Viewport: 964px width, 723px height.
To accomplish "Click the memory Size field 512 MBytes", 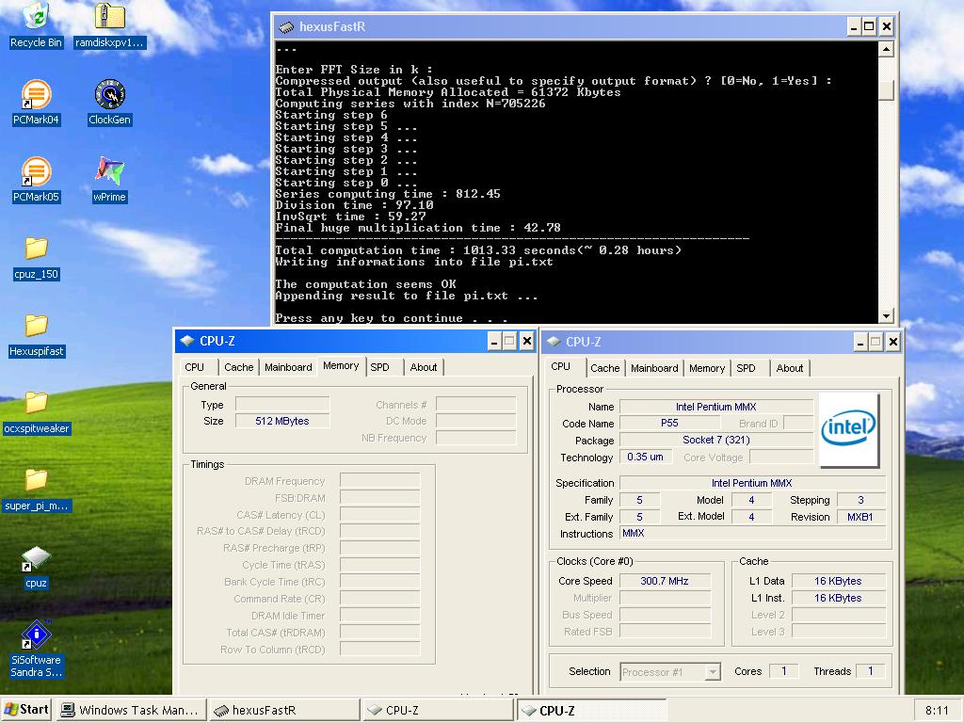I will click(x=282, y=421).
